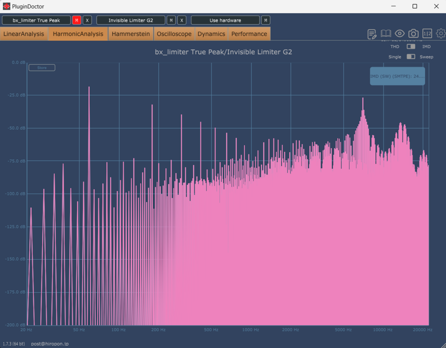The height and width of the screenshot is (348, 446).
Task: Click the THD label
Action: (x=395, y=47)
